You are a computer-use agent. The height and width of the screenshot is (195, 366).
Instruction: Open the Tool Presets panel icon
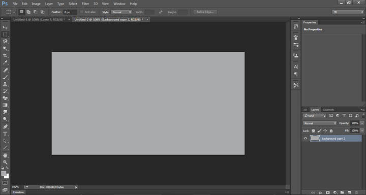click(296, 85)
